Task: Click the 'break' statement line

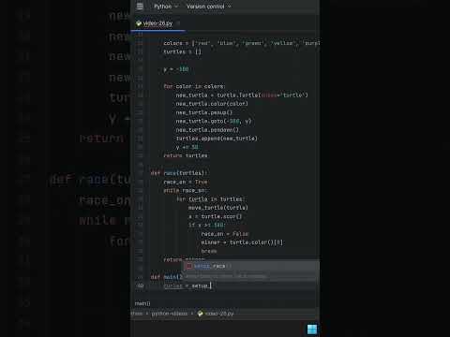Action: [x=209, y=251]
